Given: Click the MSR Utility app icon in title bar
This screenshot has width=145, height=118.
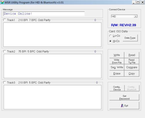Looking at the screenshot, I should tap(2, 2).
